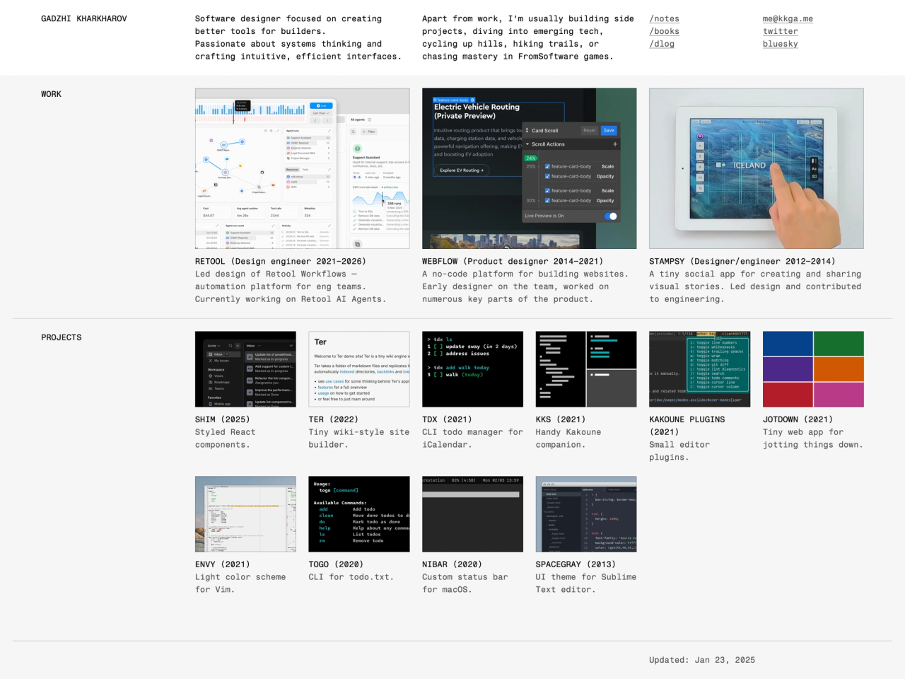Click the "A tiny social app" Stampsy description
The width and height of the screenshot is (905, 679).
click(x=755, y=287)
